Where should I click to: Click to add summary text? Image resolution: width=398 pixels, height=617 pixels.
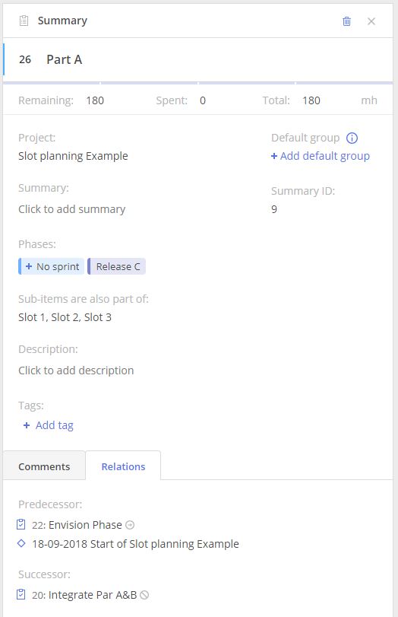[x=72, y=209]
